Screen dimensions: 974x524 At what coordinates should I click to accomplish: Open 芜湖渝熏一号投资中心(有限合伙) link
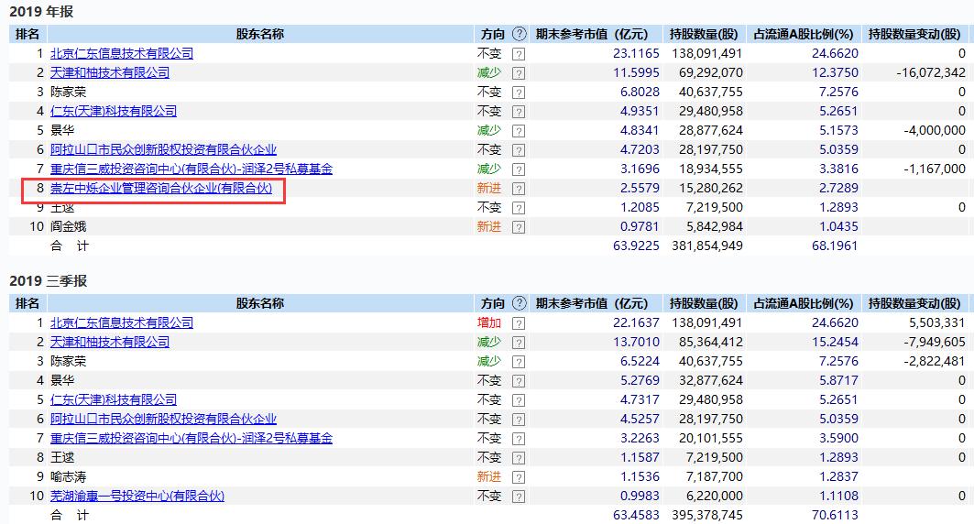click(137, 496)
